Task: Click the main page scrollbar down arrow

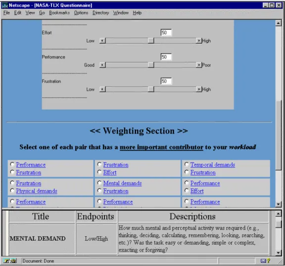Action: pos(278,204)
